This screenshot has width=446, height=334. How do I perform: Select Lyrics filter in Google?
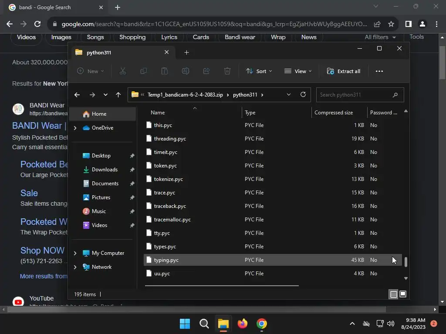pyautogui.click(x=169, y=37)
